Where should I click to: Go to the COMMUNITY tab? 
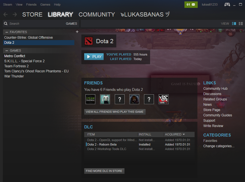[97, 15]
